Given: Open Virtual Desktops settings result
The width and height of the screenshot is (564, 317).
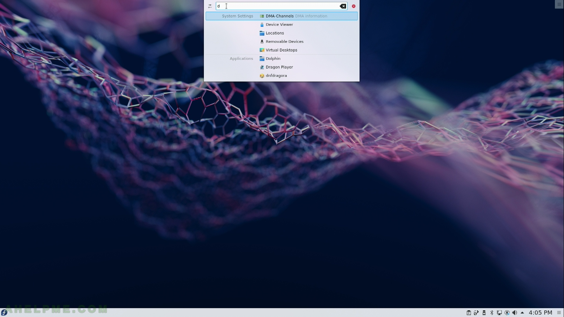Looking at the screenshot, I should pos(281,50).
